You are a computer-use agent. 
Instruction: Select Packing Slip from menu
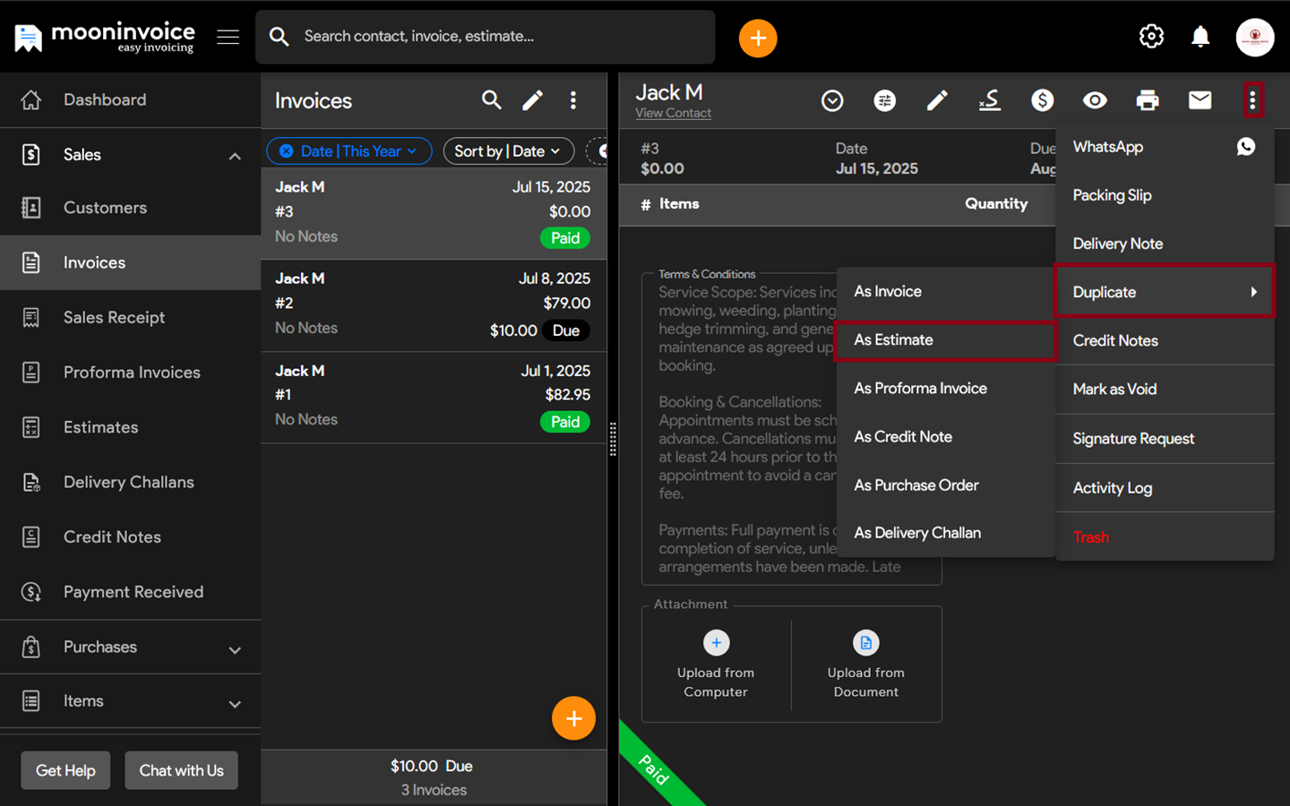[1165, 195]
